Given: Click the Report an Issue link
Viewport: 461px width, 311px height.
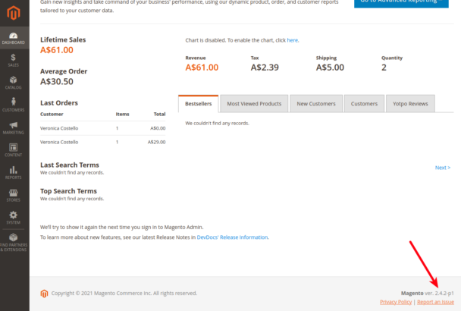Looking at the screenshot, I should (x=435, y=302).
